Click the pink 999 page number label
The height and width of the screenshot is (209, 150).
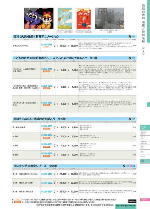click(x=145, y=200)
